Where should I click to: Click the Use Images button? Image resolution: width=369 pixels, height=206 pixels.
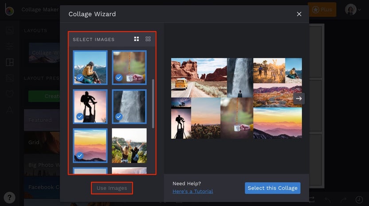coord(112,188)
